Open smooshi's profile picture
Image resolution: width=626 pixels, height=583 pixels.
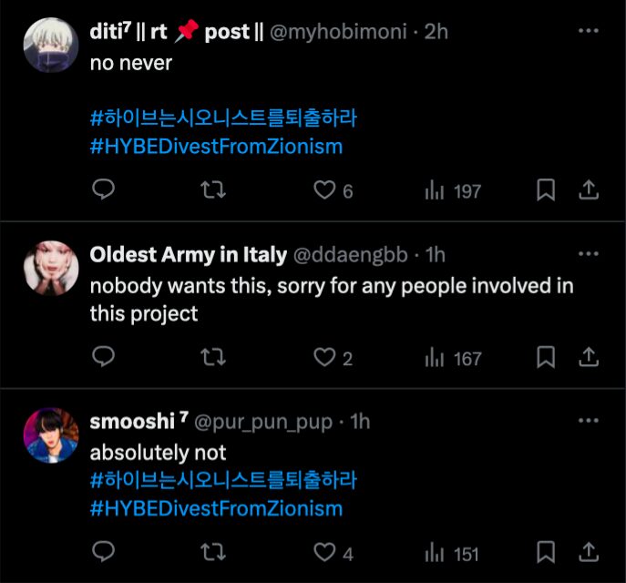pyautogui.click(x=51, y=435)
